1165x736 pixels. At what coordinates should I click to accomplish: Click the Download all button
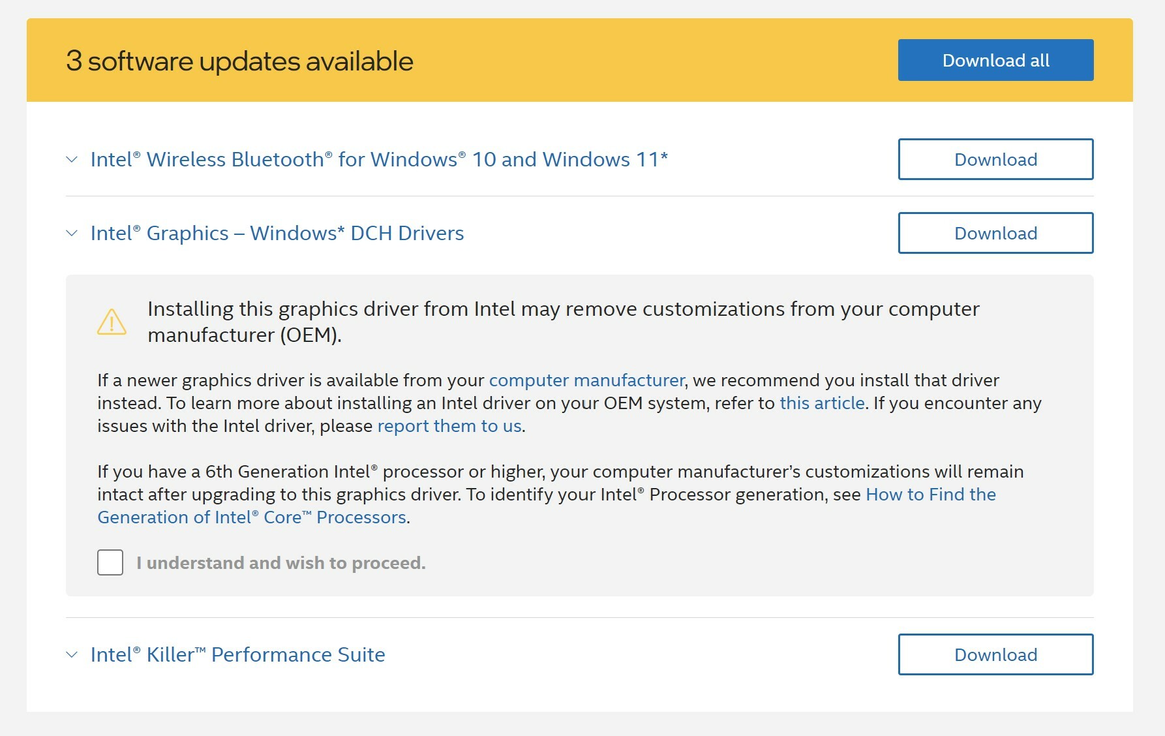(995, 60)
